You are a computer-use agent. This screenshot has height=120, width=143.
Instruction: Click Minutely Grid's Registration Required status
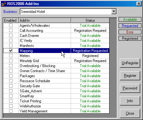click(x=90, y=61)
